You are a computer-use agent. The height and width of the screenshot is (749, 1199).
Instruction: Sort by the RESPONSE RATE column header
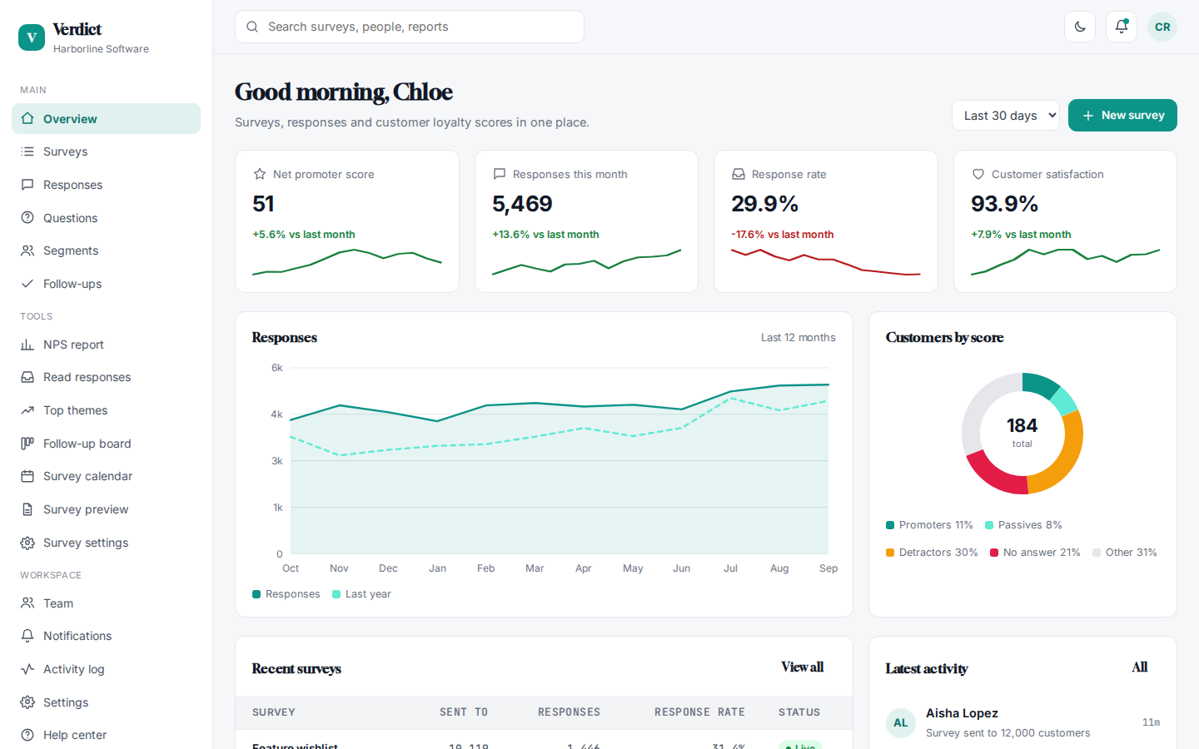[699, 712]
